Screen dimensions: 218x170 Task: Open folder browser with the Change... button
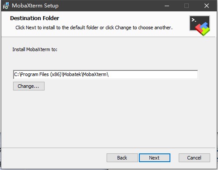point(29,86)
